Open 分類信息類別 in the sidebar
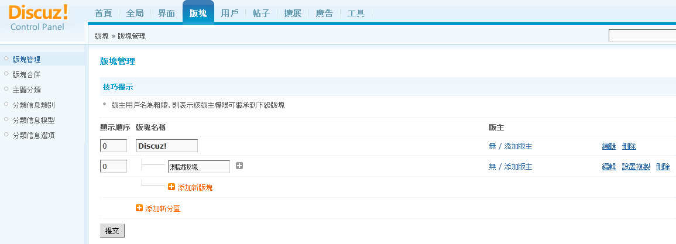The image size is (676, 244). coord(33,105)
